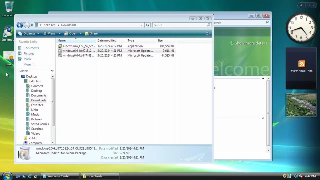Open the recent pages dropdown arrow
This screenshot has height=180, width=320.
(x=32, y=25)
